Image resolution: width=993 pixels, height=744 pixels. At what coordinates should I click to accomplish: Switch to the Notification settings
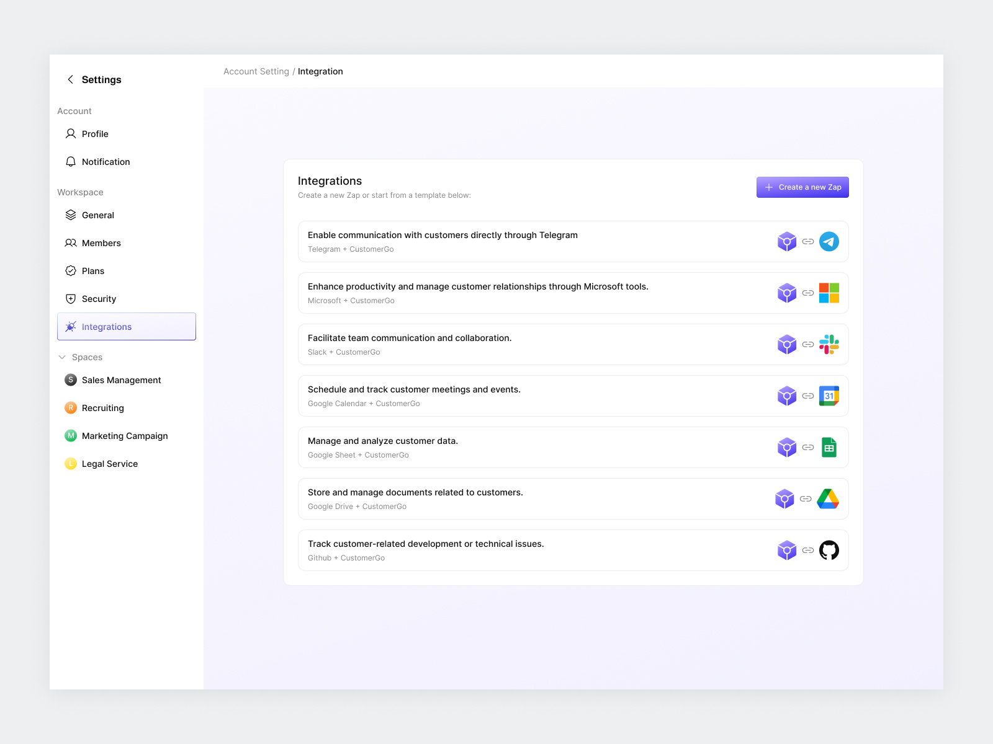(106, 161)
